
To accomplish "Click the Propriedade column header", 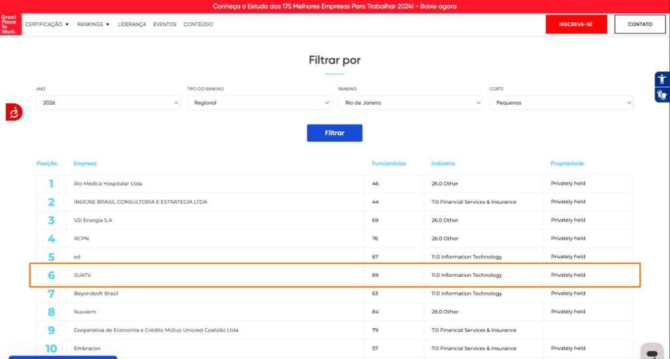I will [x=567, y=163].
